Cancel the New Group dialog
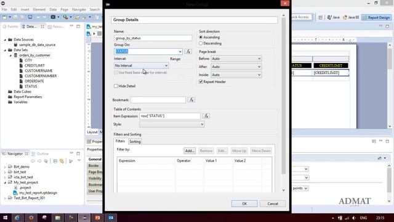Screen dimensions: 394x222 tap(273, 203)
